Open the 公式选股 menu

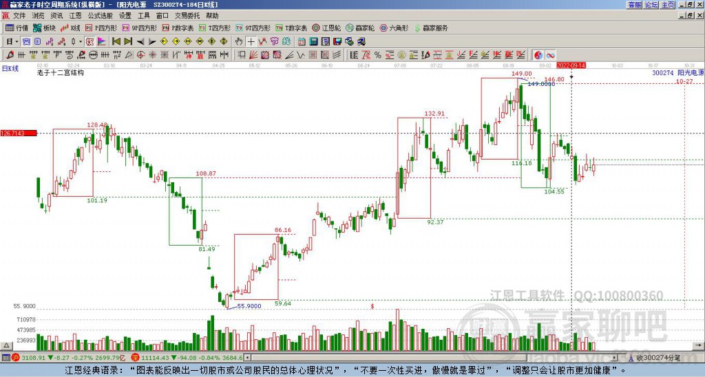tap(100, 16)
